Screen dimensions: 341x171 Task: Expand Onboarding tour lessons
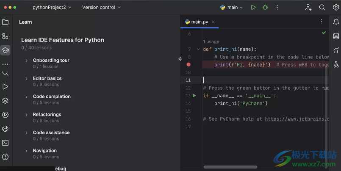pos(27,61)
